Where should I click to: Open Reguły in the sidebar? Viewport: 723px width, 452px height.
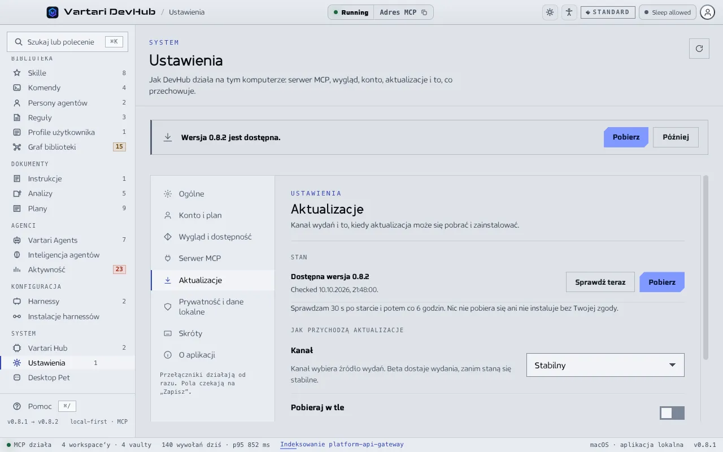pos(68,118)
